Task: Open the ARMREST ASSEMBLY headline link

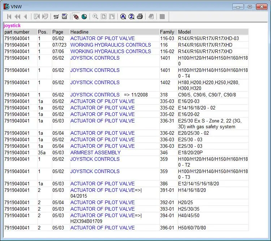Action: (95, 152)
